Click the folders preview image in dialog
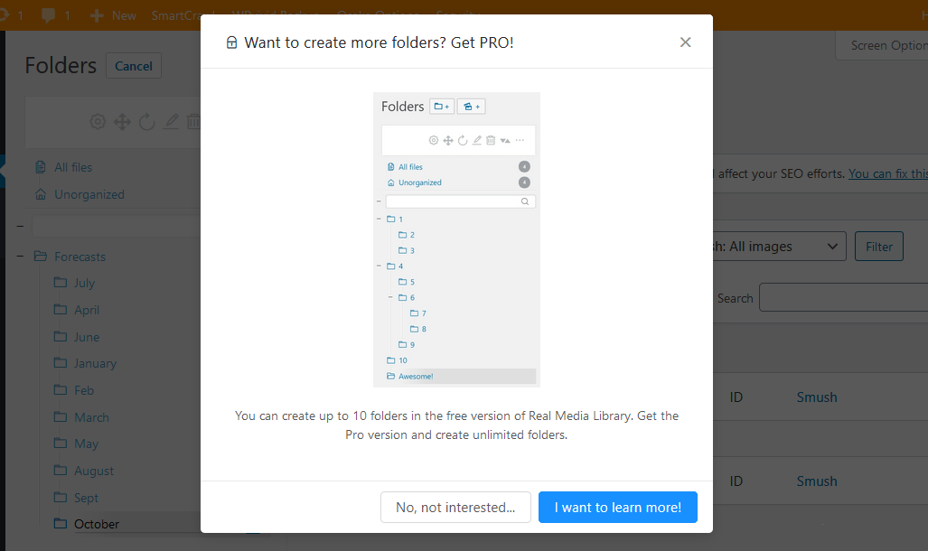 (x=456, y=239)
